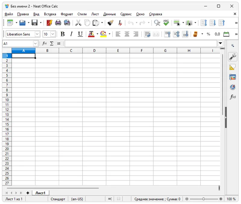
Task: Align cell content to the top
Action: coord(167,34)
